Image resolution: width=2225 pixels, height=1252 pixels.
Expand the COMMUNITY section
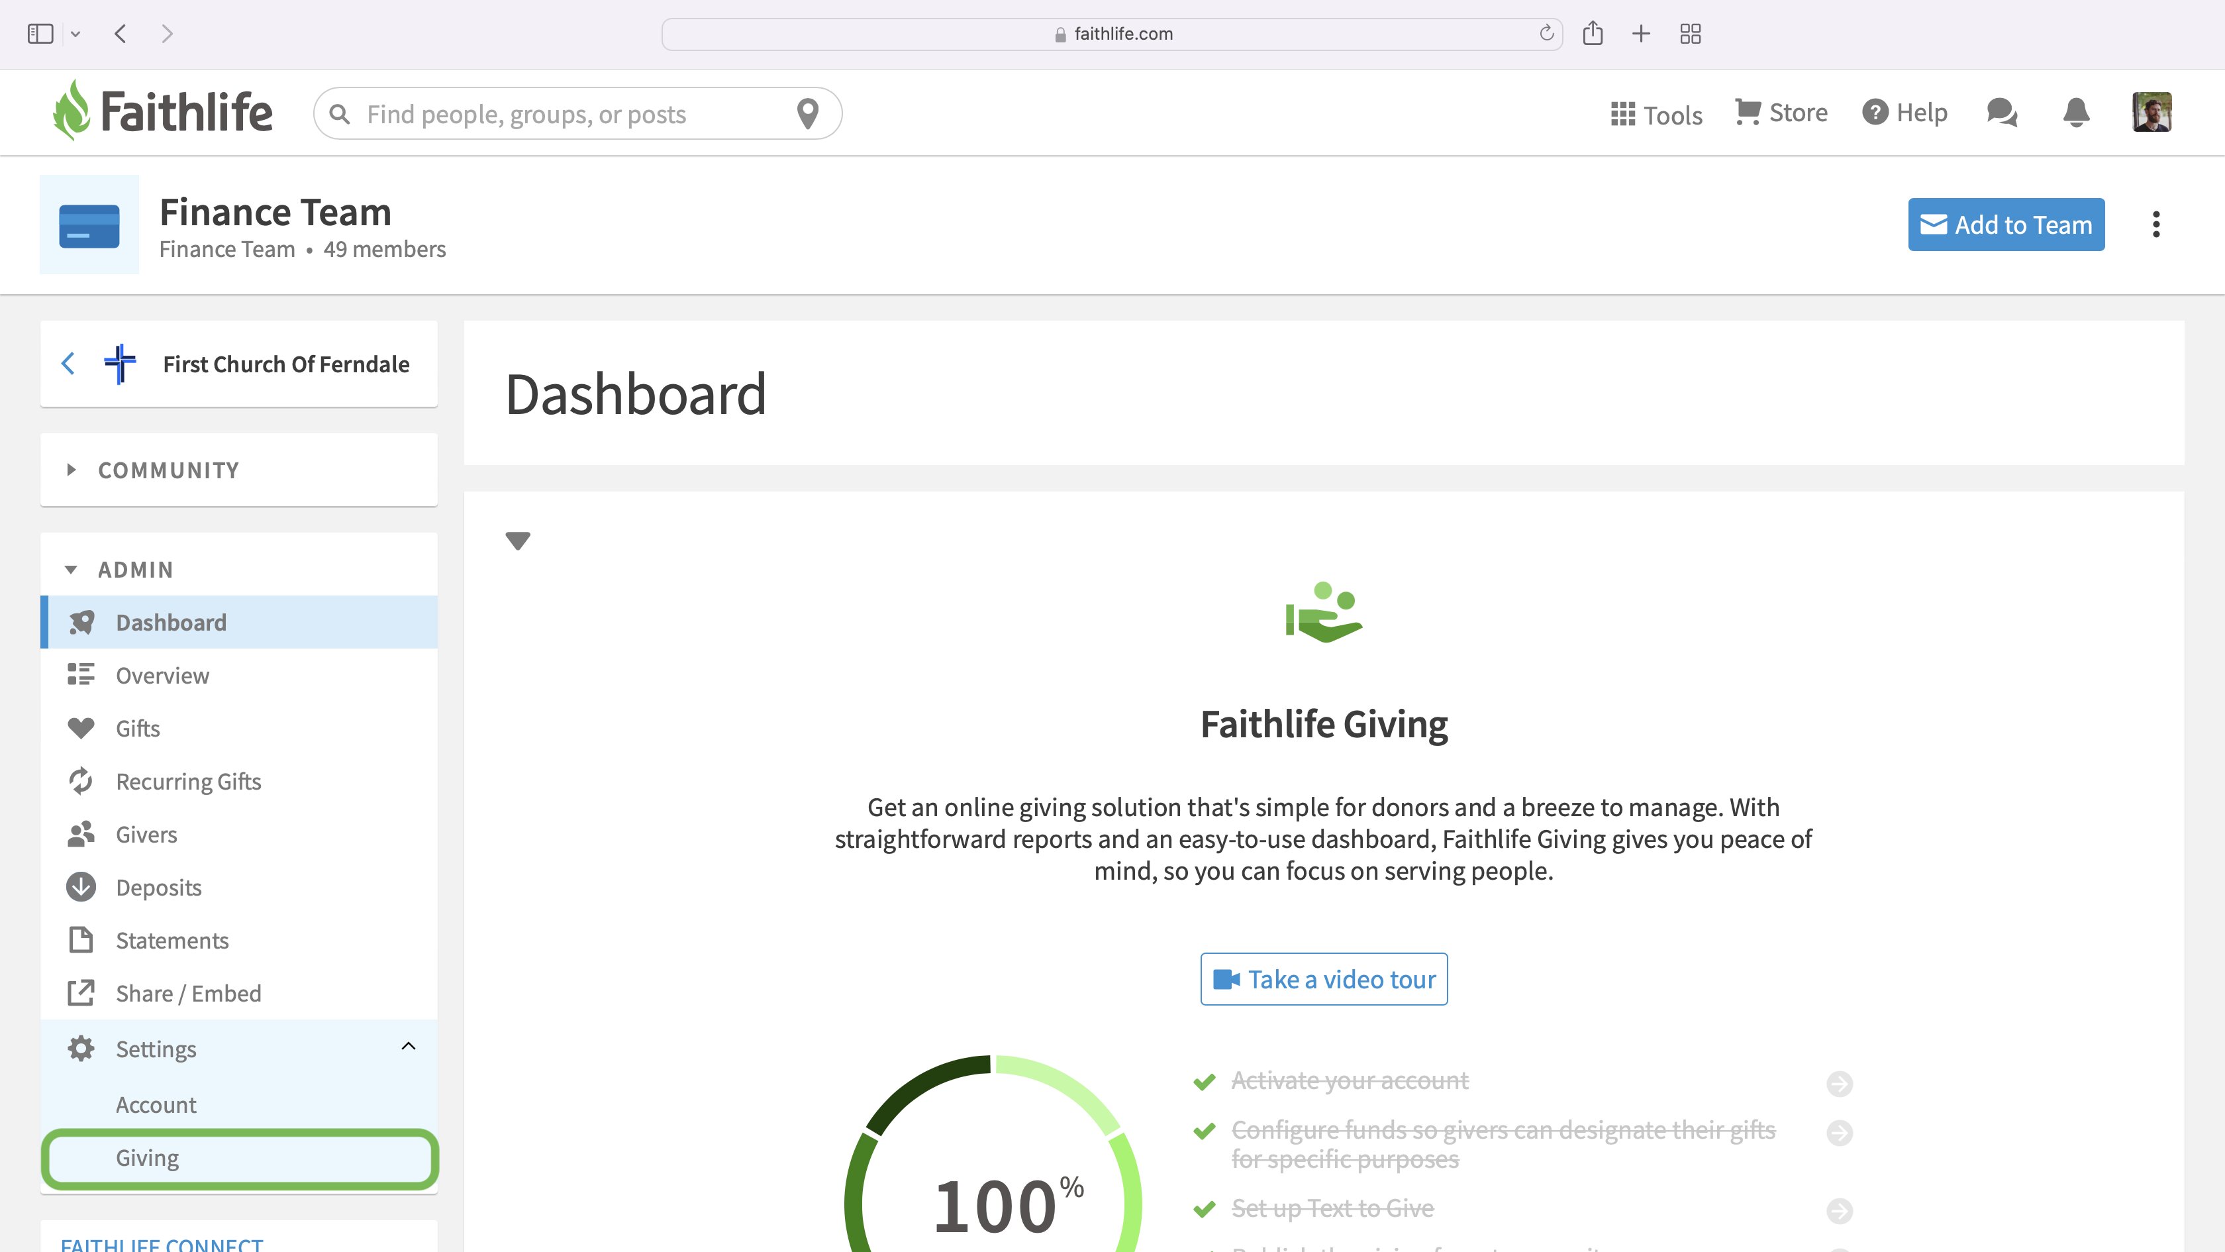coord(239,470)
